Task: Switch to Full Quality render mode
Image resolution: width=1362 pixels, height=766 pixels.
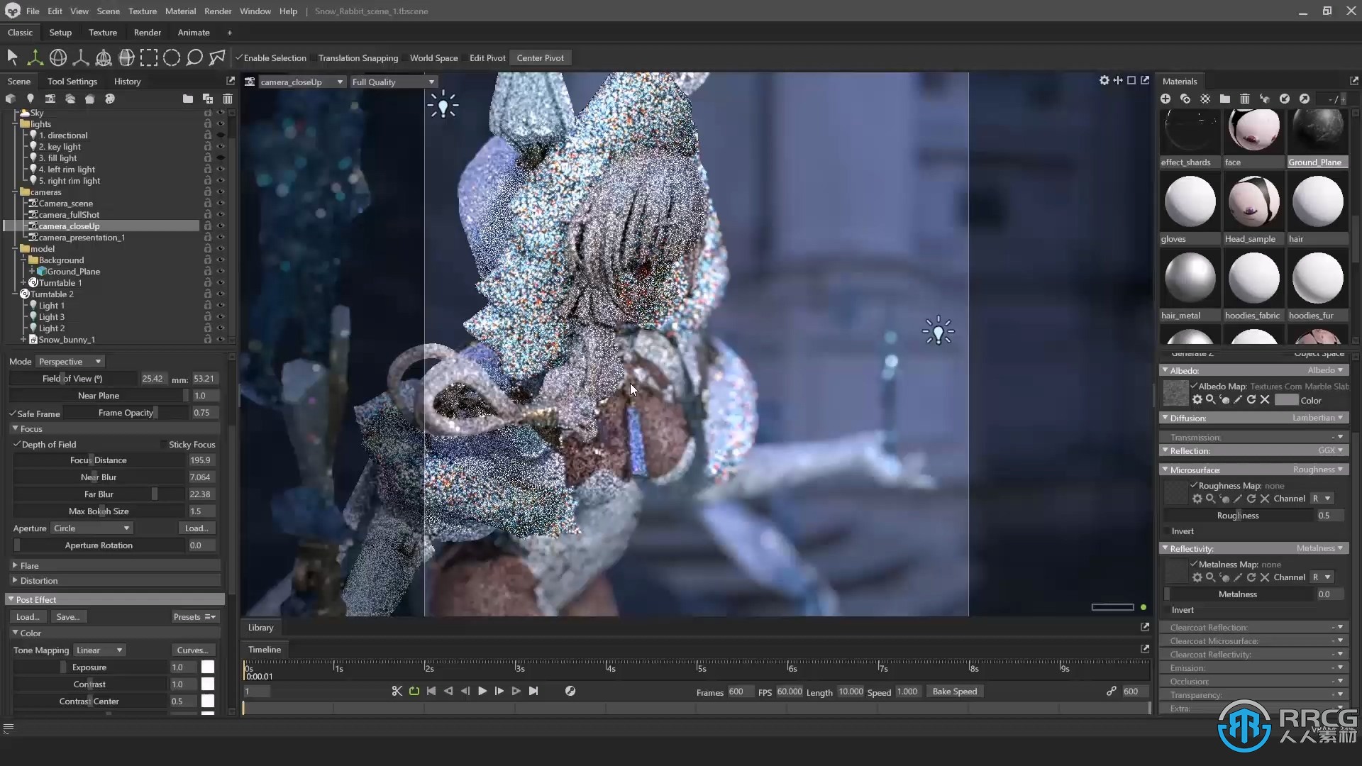Action: coord(391,82)
